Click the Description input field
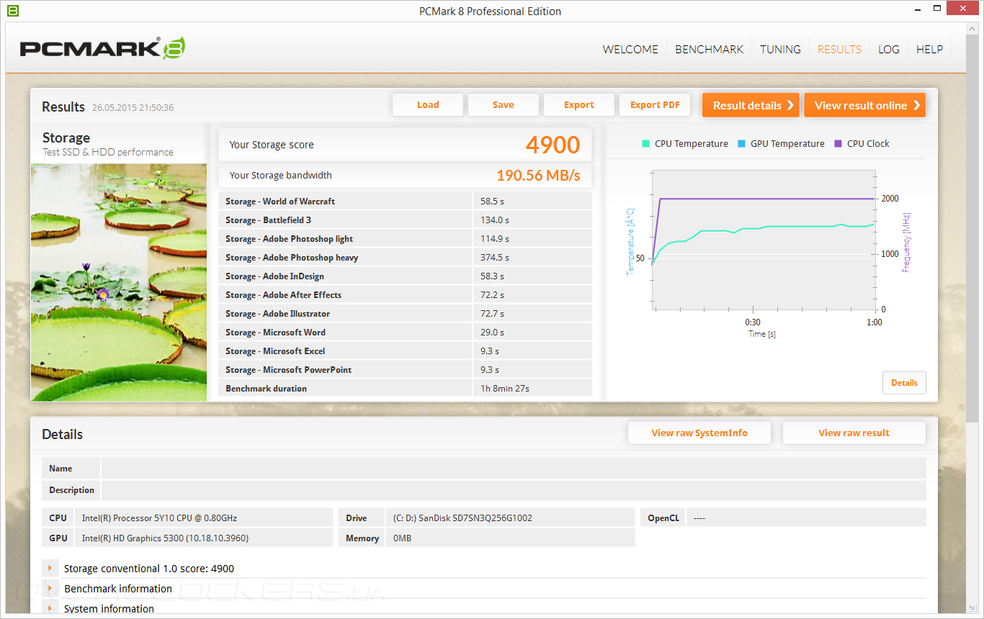 (x=514, y=490)
